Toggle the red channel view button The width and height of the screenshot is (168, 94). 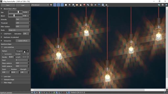click(55, 5)
